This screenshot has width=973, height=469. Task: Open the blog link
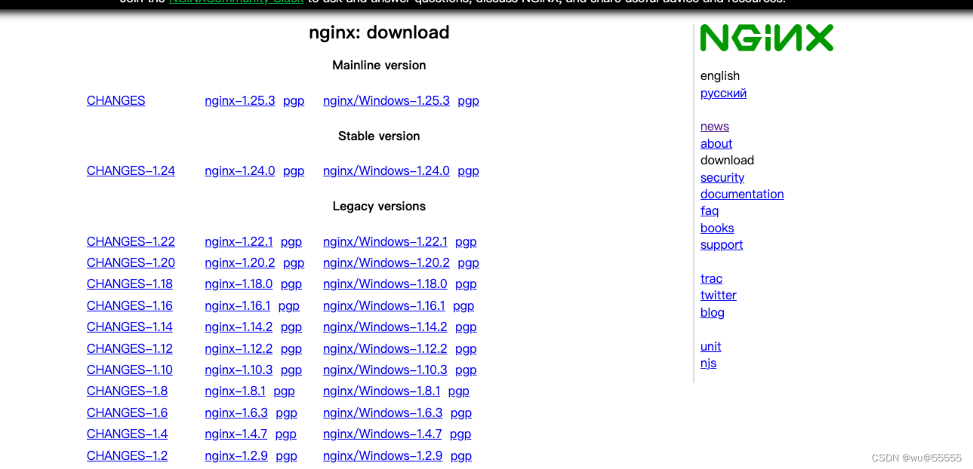(713, 312)
